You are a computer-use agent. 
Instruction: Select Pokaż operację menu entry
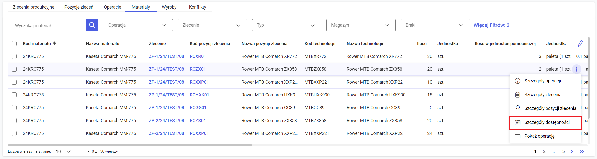tap(539, 136)
